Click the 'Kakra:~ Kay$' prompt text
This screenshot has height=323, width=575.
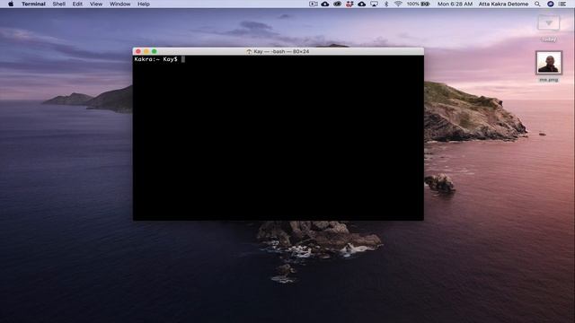(x=155, y=59)
